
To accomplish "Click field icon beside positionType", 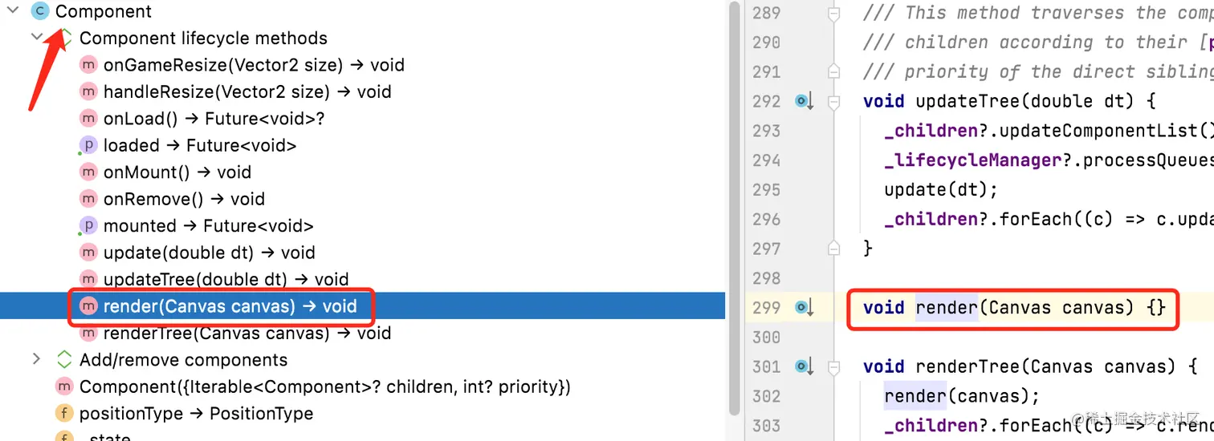I will (64, 413).
